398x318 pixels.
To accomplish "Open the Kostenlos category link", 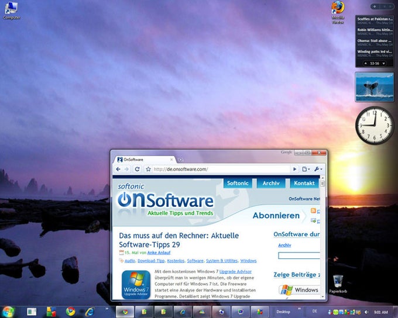I will pyautogui.click(x=176, y=261).
